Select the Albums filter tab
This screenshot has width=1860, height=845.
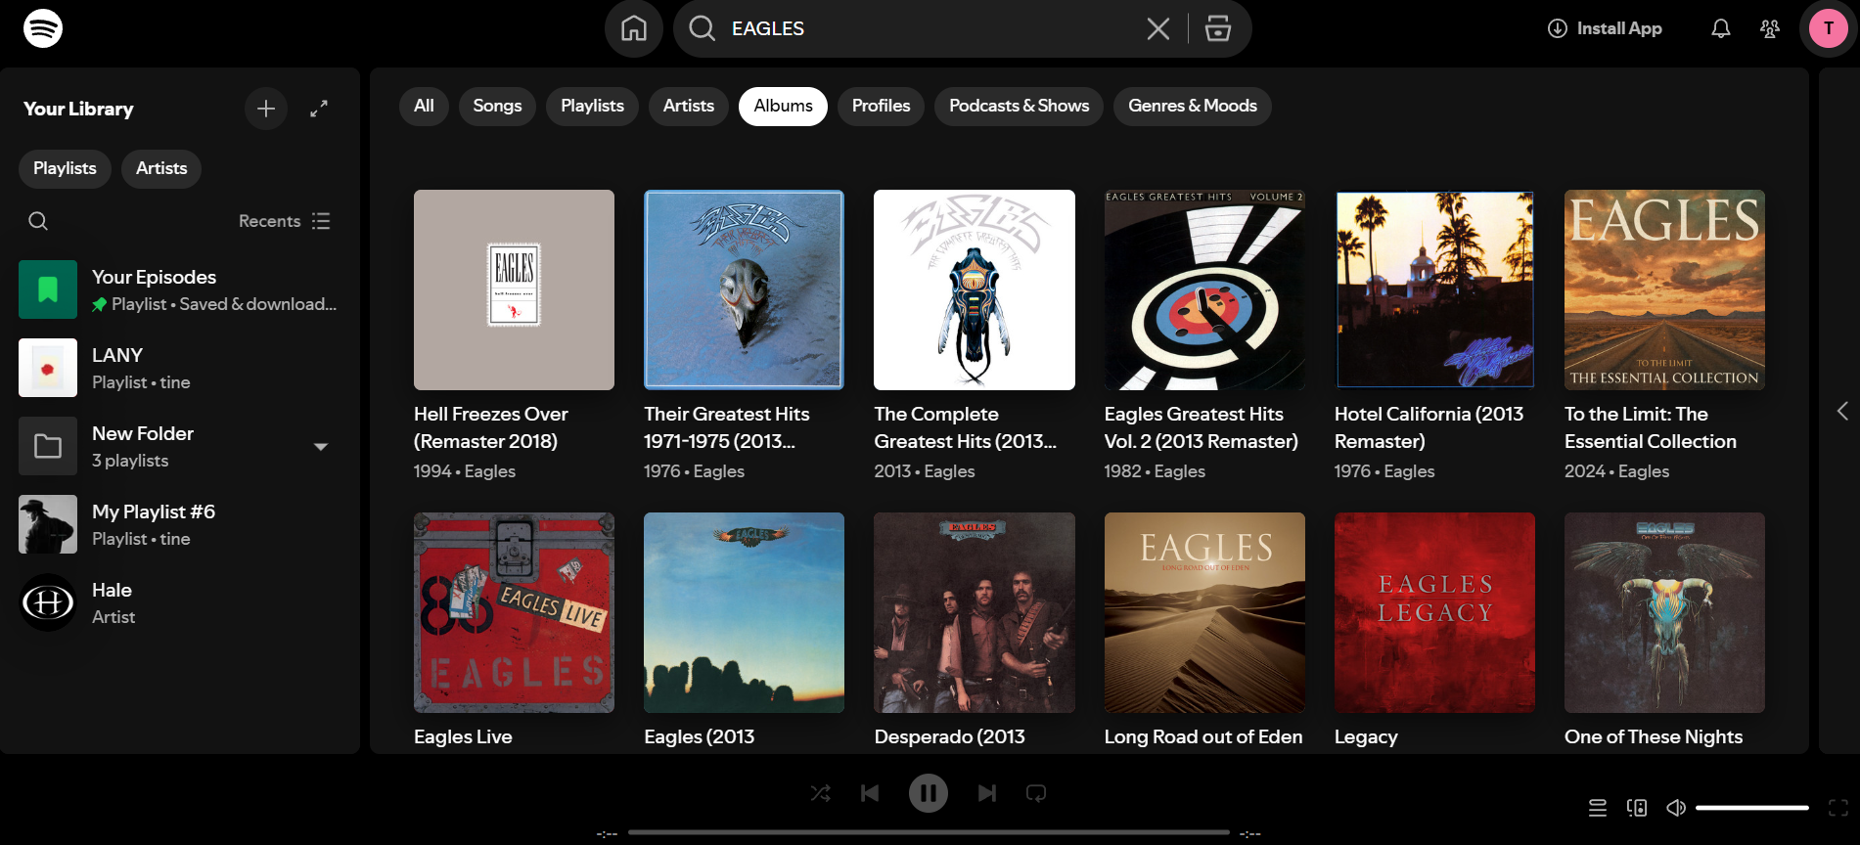pyautogui.click(x=783, y=106)
